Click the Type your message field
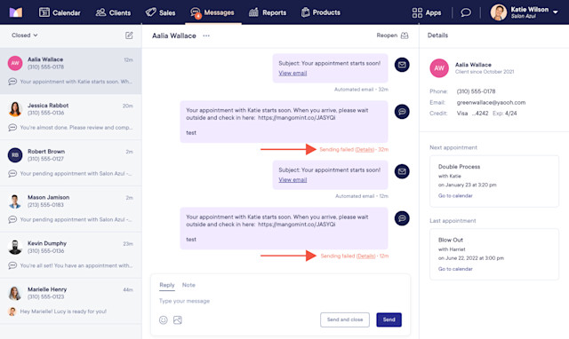This screenshot has width=569, height=339. 280,301
